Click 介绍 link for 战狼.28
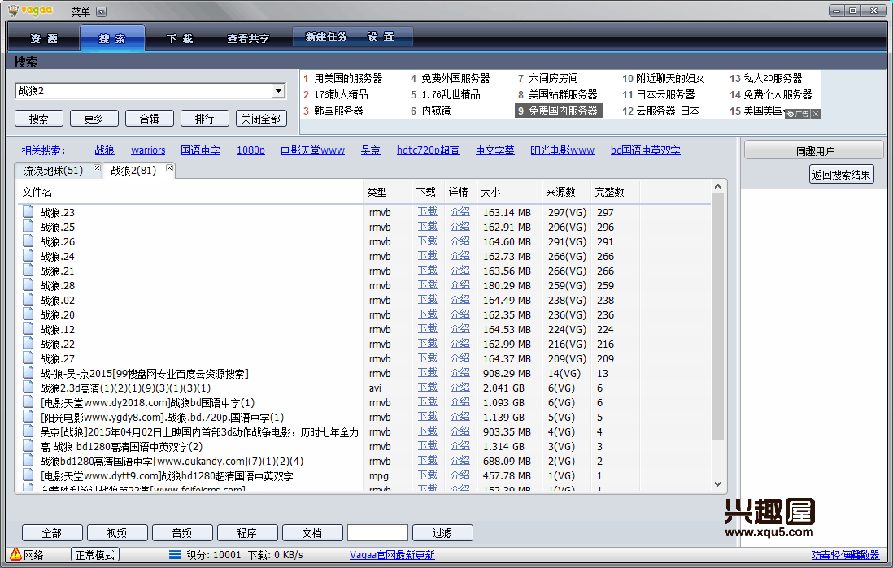 click(460, 285)
